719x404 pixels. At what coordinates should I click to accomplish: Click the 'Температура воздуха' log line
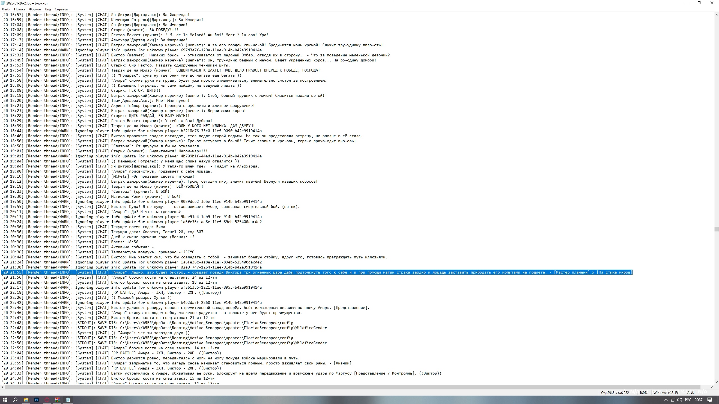point(98,252)
